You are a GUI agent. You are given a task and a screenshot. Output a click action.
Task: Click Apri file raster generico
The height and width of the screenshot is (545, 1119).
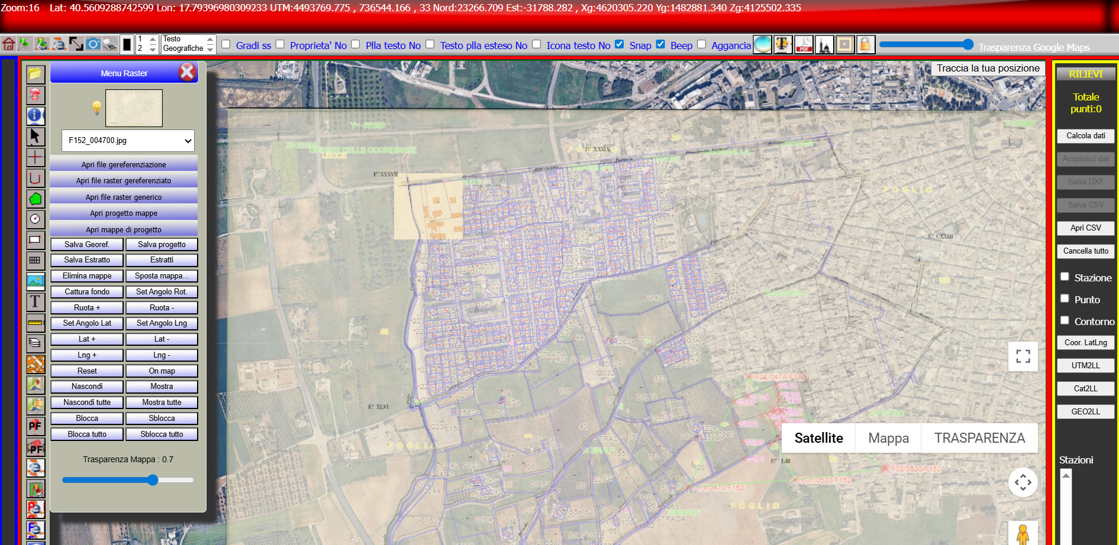point(124,197)
